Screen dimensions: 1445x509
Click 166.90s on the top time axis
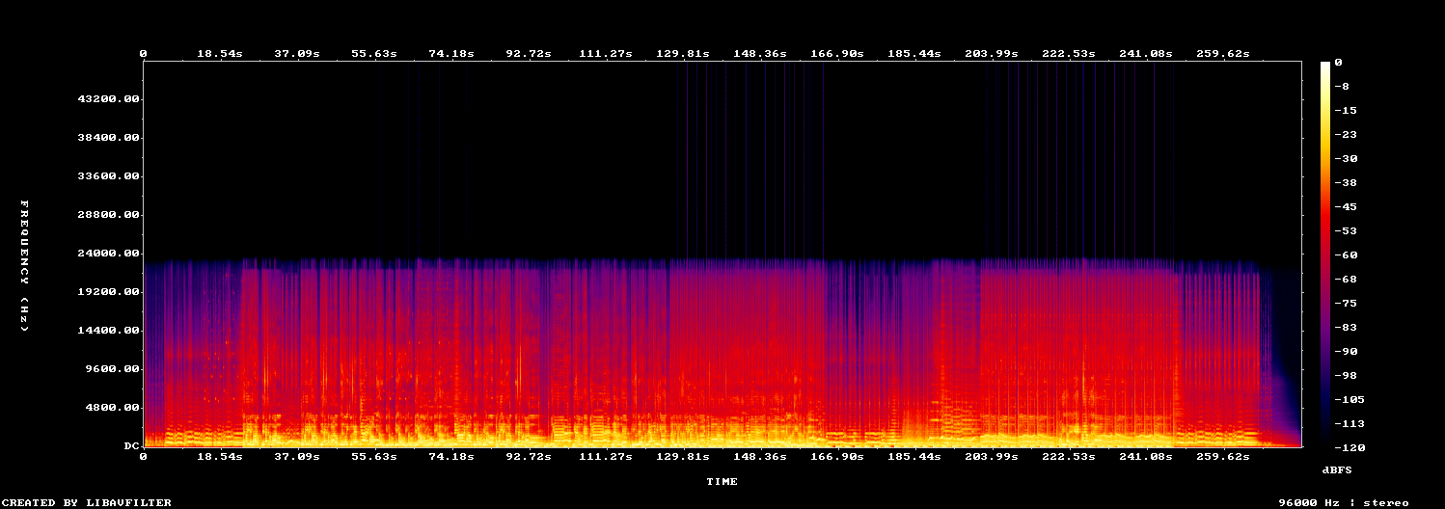(x=837, y=54)
